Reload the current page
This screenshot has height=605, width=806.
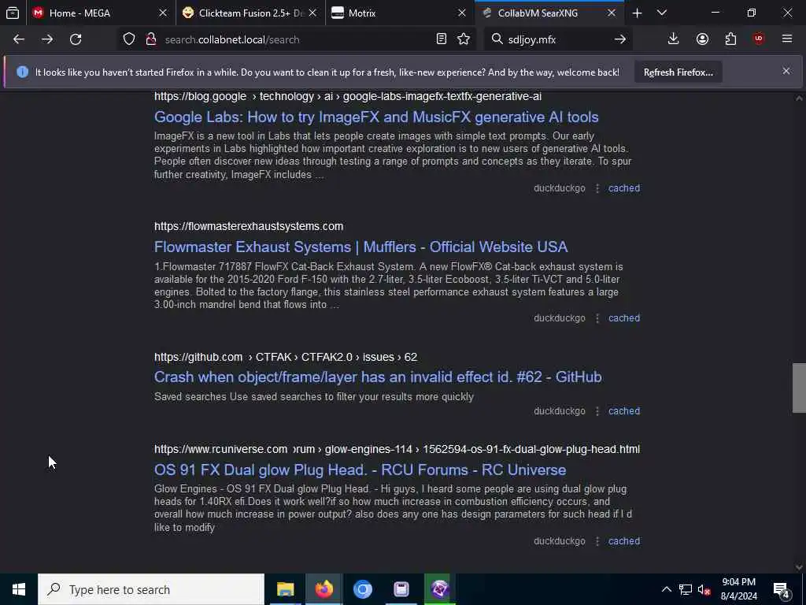tap(76, 39)
